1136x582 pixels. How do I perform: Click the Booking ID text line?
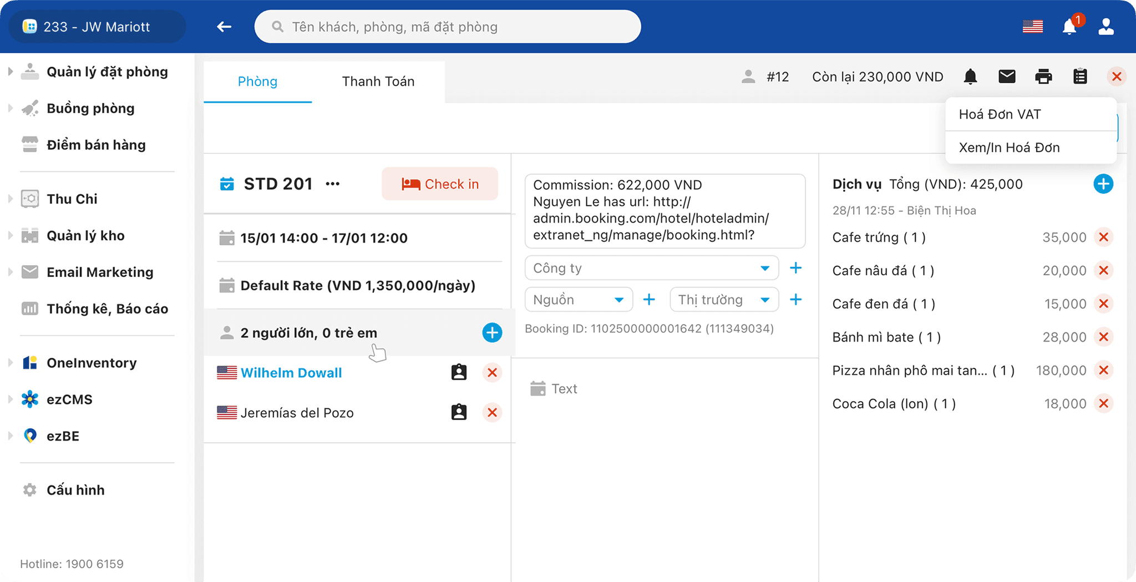649,328
